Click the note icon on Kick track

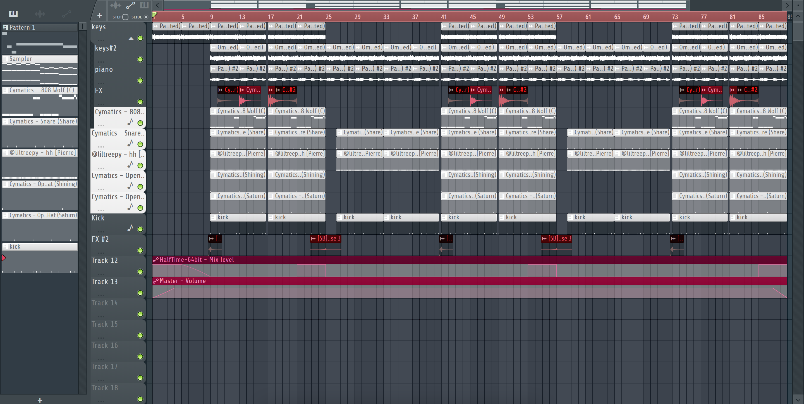coord(130,228)
